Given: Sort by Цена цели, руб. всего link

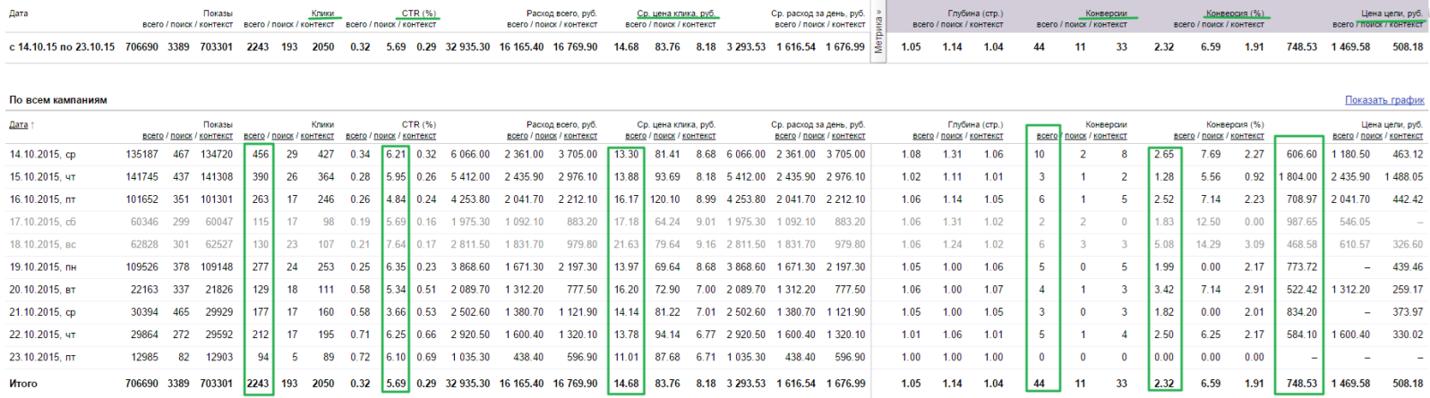Looking at the screenshot, I should (1343, 136).
